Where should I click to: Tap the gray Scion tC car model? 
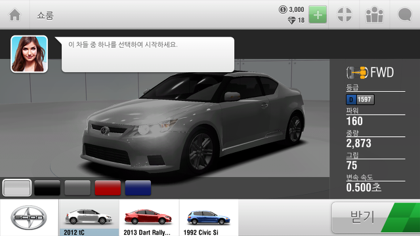[193, 122]
